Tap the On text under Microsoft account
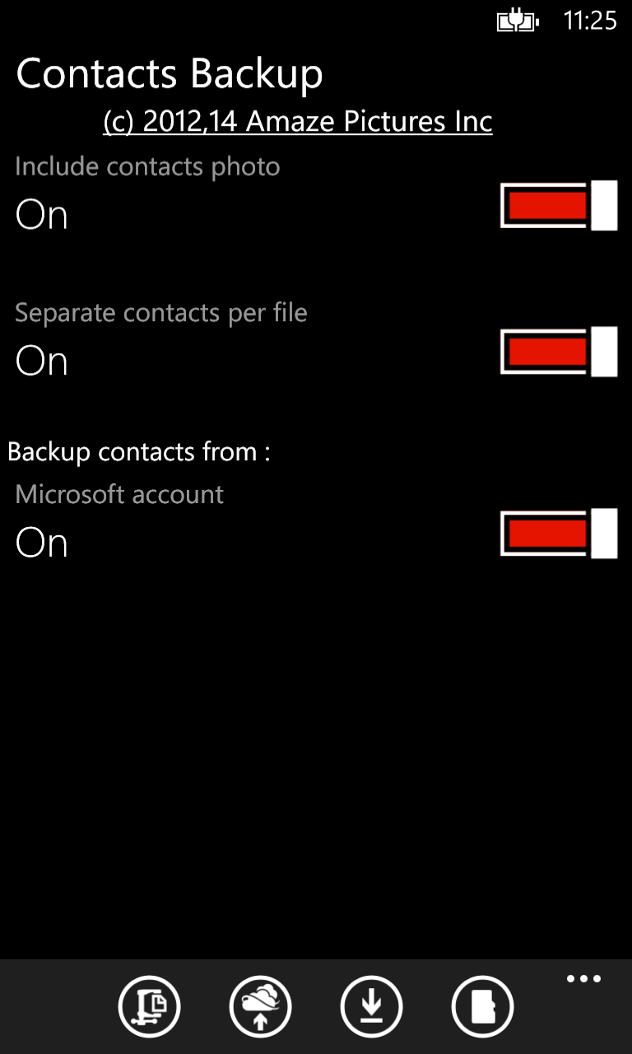 (42, 543)
